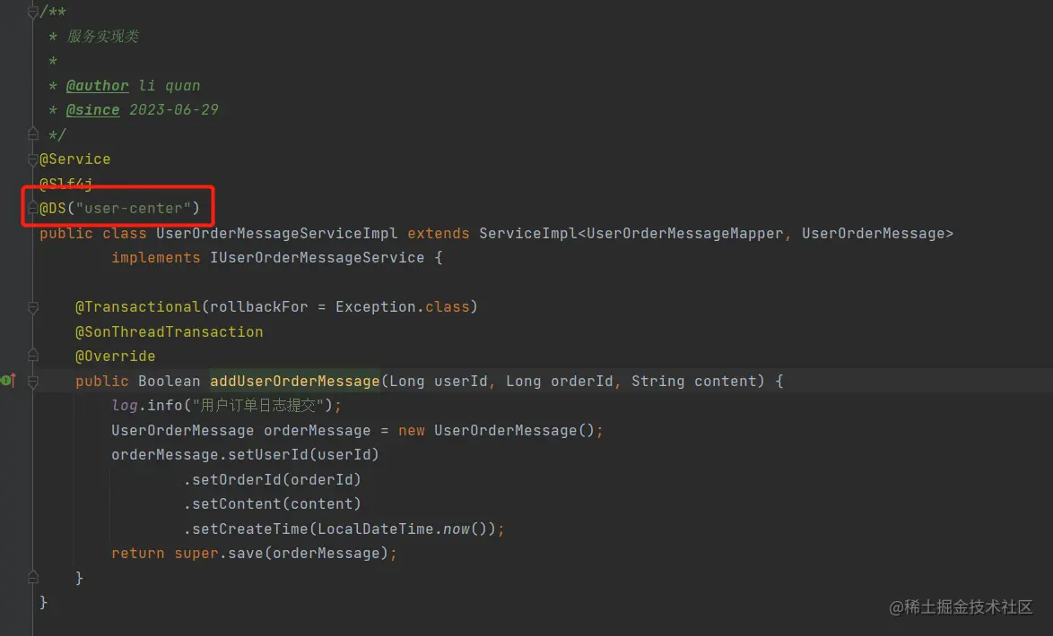Click the "user-center" string in @DS
Viewport: 1053px width, 636px height.
[133, 208]
